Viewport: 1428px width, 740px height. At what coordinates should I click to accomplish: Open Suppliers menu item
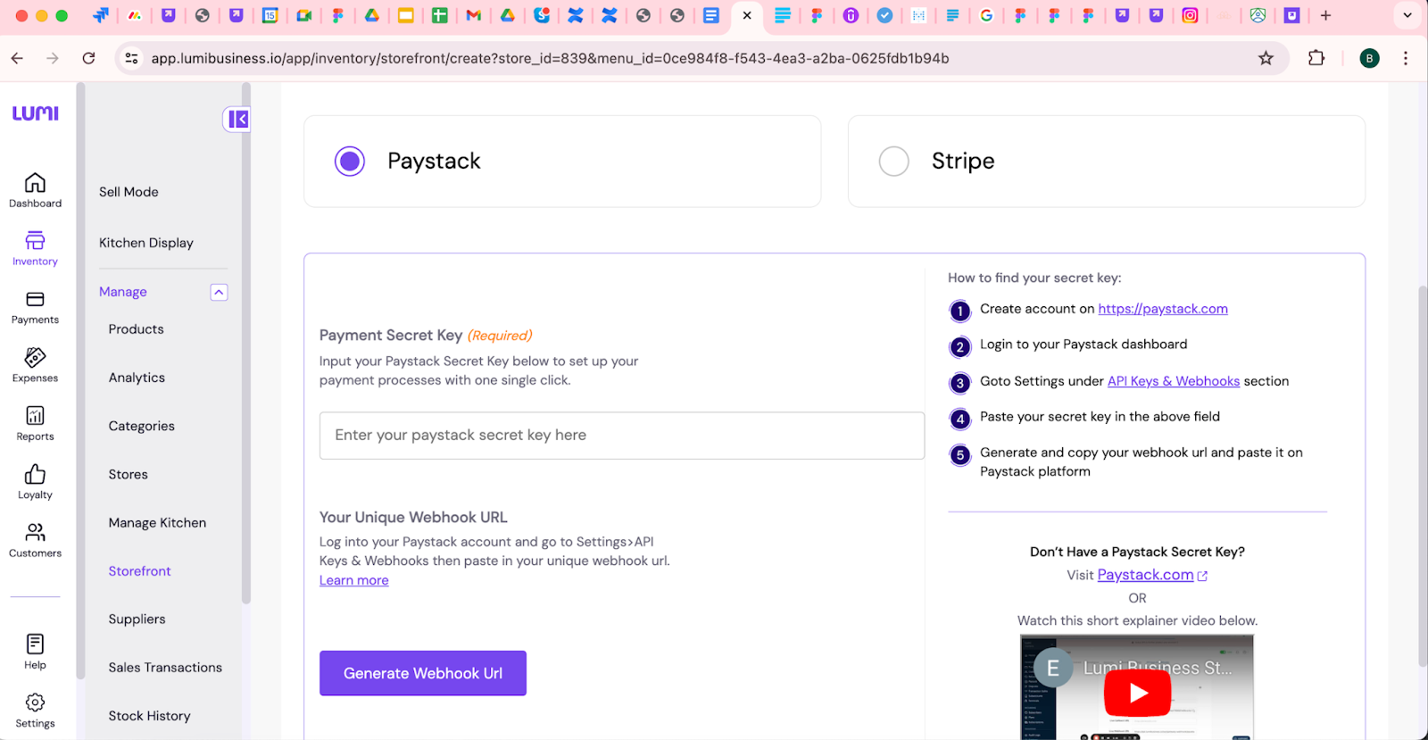137,619
